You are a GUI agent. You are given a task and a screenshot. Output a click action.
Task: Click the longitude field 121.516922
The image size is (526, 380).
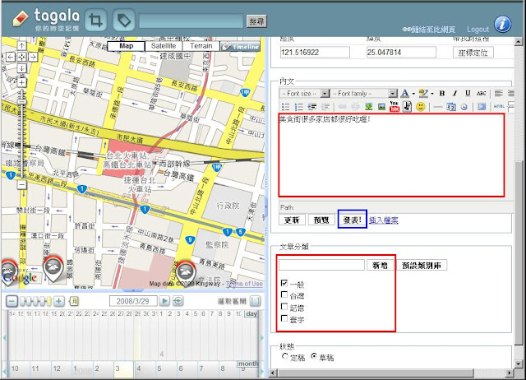click(315, 53)
